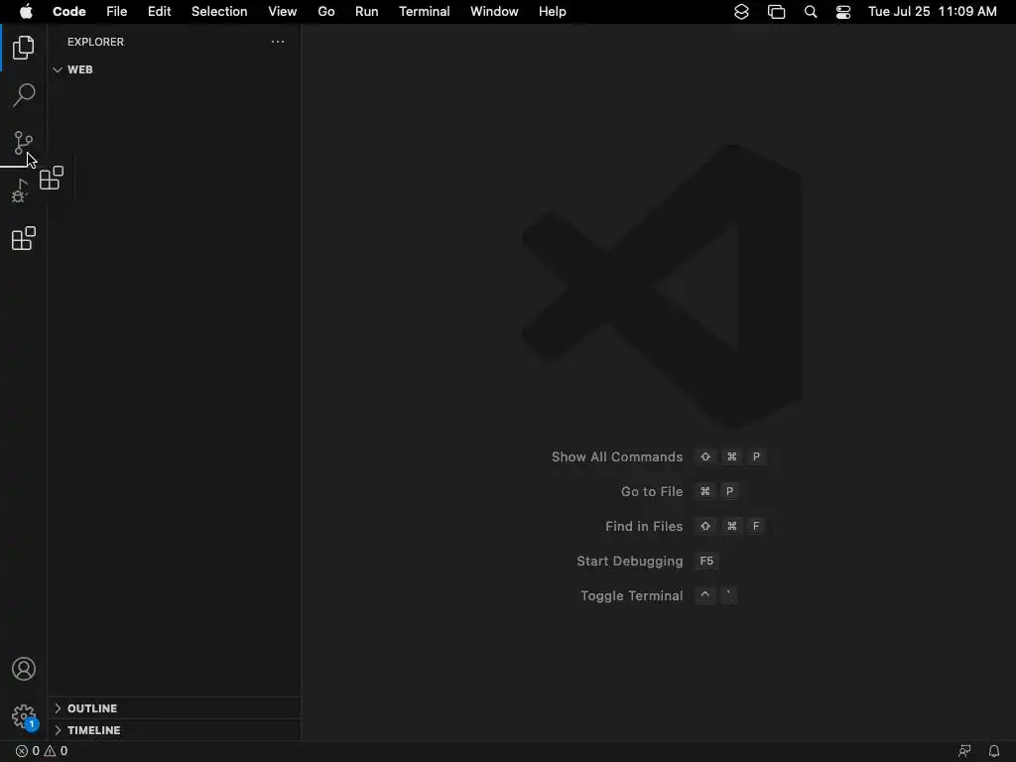1016x762 pixels.
Task: Open the Run and Debug view icon
Action: click(x=21, y=191)
